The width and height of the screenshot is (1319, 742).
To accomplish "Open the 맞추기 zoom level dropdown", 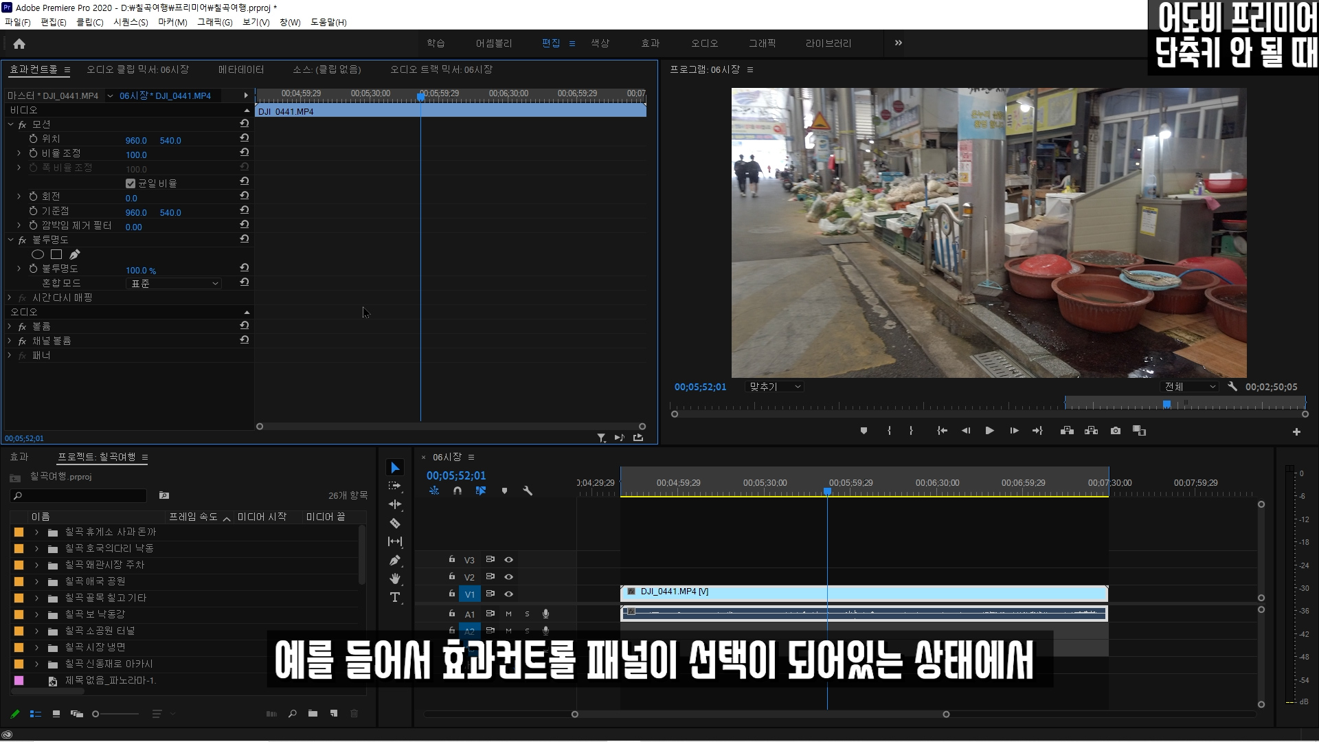I will [x=775, y=387].
